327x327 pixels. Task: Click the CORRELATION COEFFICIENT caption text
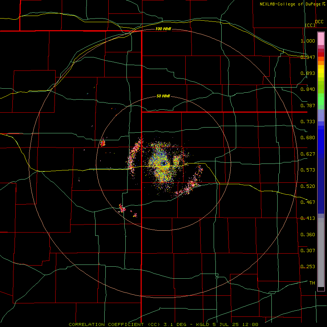[x=106, y=324]
